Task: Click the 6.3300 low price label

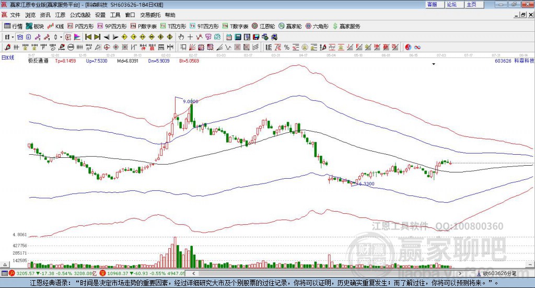Action: coord(367,183)
